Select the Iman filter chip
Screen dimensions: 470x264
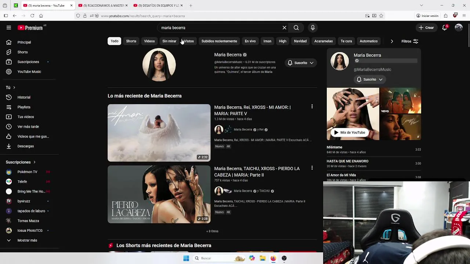pos(267,41)
